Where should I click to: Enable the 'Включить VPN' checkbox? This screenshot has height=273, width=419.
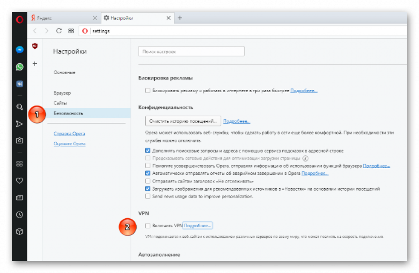click(x=148, y=226)
